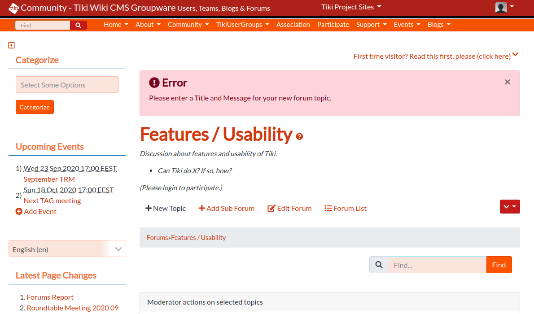
Task: Open the Support dropdown menu
Action: (x=371, y=25)
